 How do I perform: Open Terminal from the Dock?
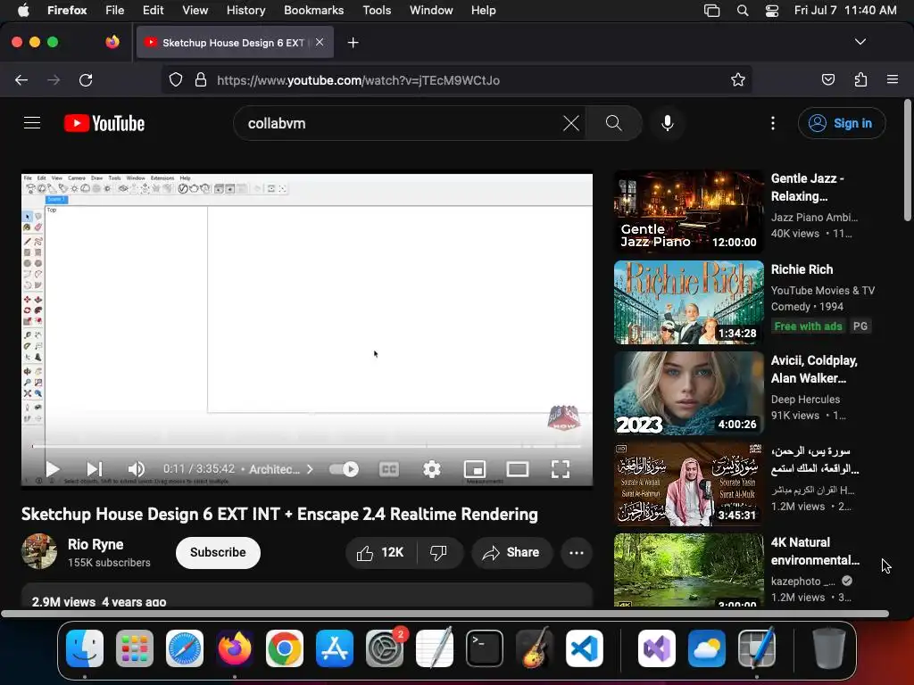pos(485,648)
